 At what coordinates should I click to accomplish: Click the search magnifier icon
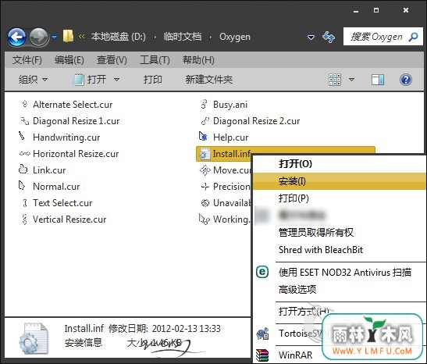click(413, 37)
